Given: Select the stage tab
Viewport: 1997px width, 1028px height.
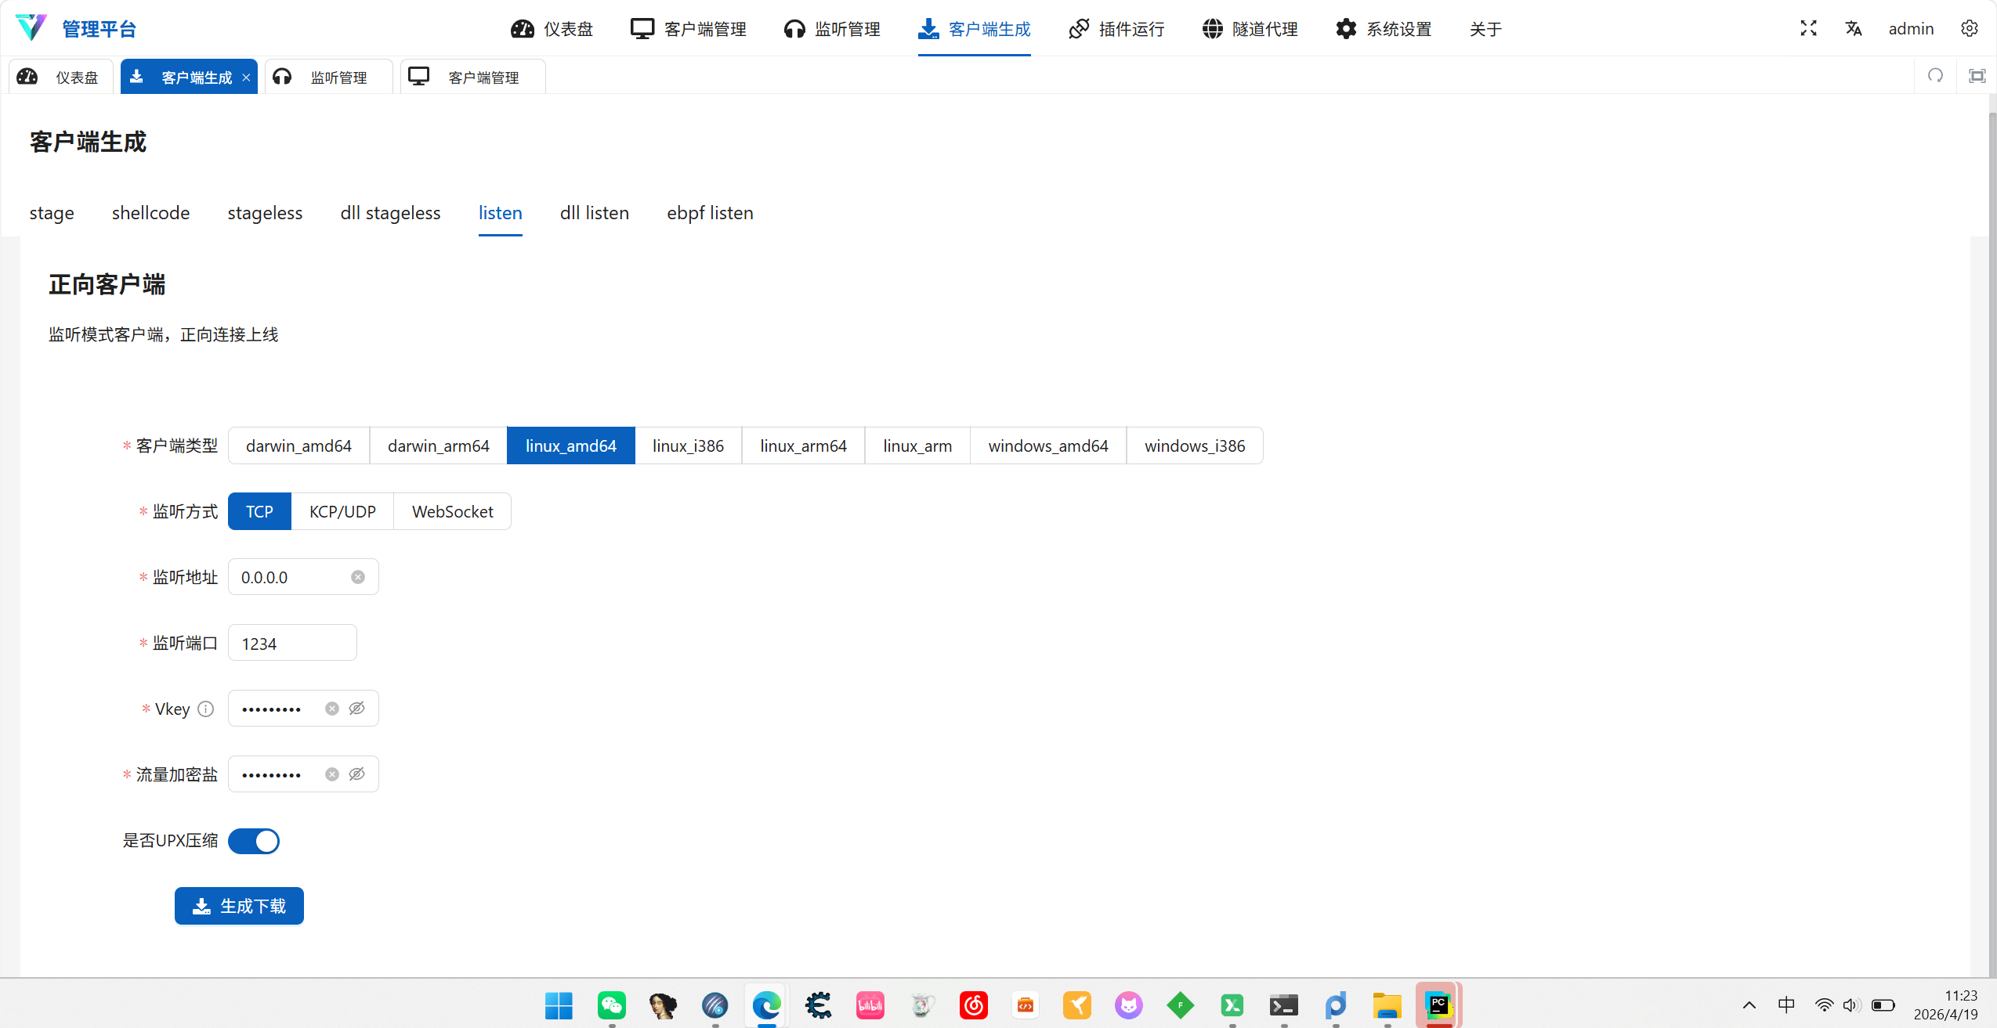Looking at the screenshot, I should [x=52, y=213].
